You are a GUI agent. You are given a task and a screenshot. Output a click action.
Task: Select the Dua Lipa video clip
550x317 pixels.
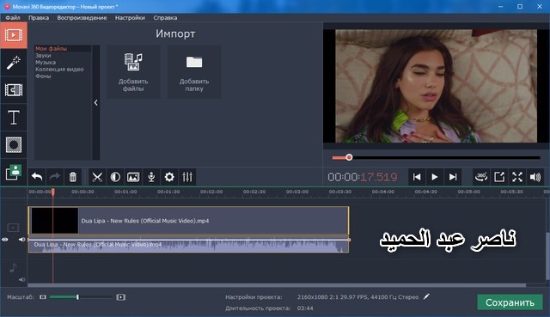click(189, 221)
